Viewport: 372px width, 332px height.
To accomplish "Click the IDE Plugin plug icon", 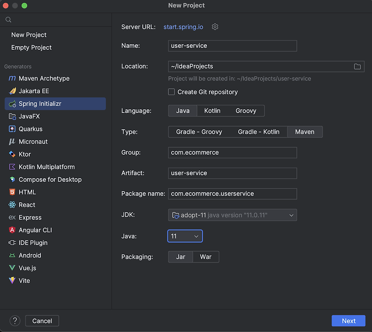I will point(12,243).
